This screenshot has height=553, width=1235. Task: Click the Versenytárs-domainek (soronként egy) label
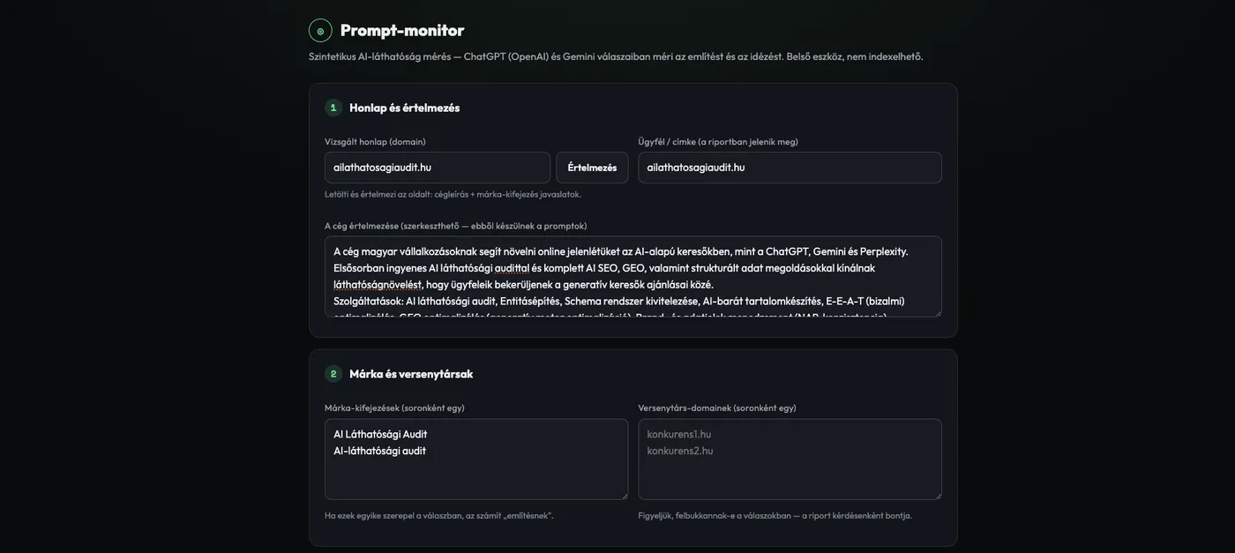(x=717, y=407)
